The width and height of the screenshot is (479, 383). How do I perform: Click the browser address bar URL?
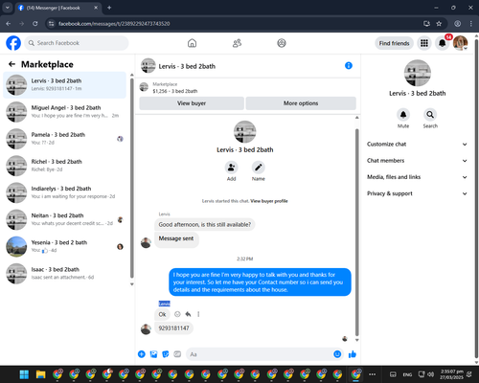114,24
